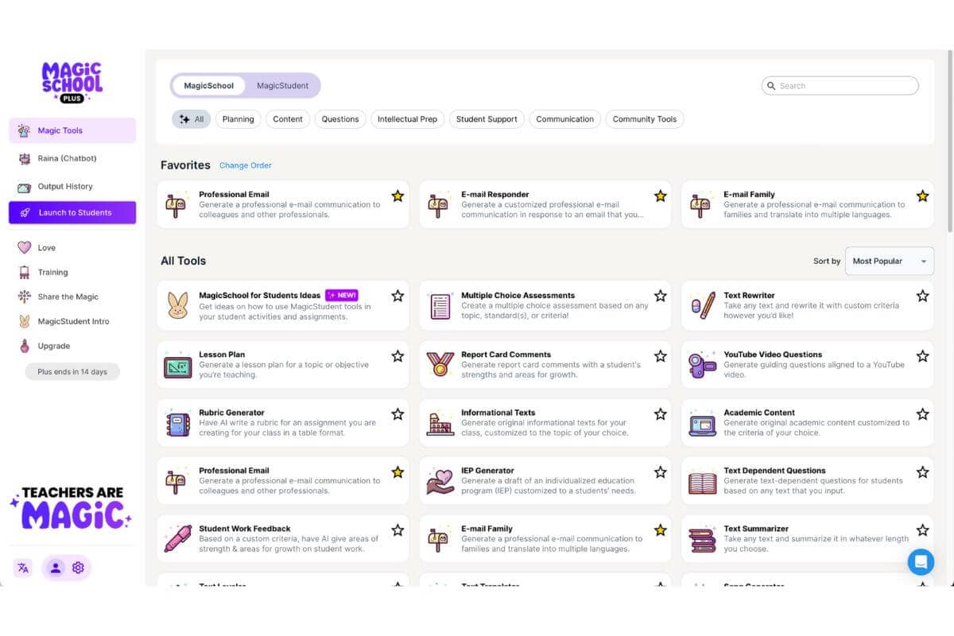This screenshot has width=954, height=636.
Task: Open the settings gear icon
Action: tap(78, 568)
